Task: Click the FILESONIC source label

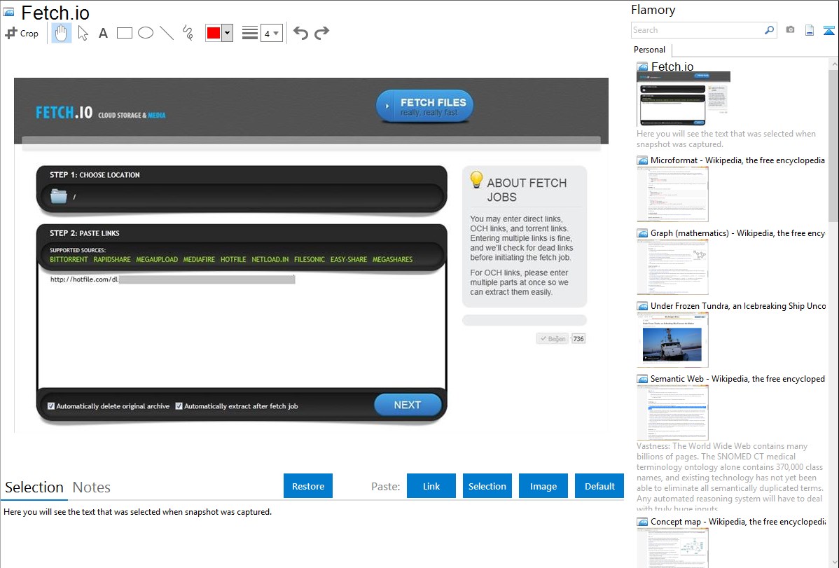Action: tap(310, 260)
